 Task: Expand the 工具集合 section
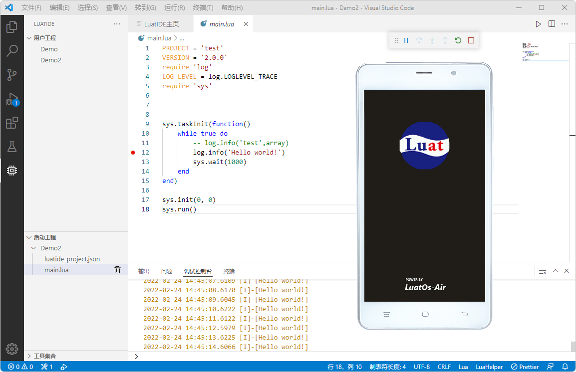(x=29, y=356)
